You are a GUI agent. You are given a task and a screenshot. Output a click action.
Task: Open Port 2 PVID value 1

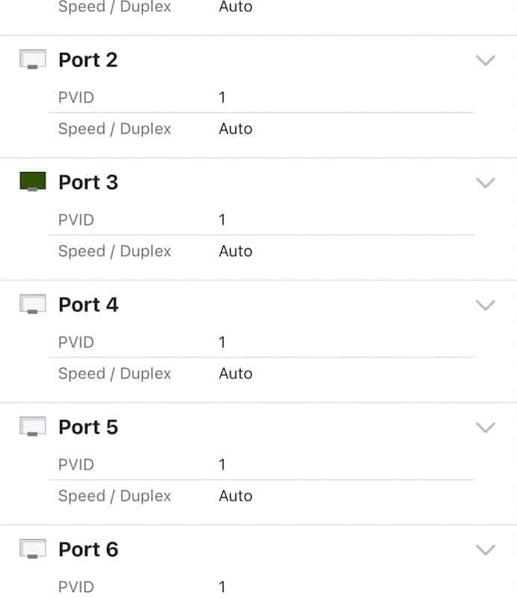tap(222, 98)
